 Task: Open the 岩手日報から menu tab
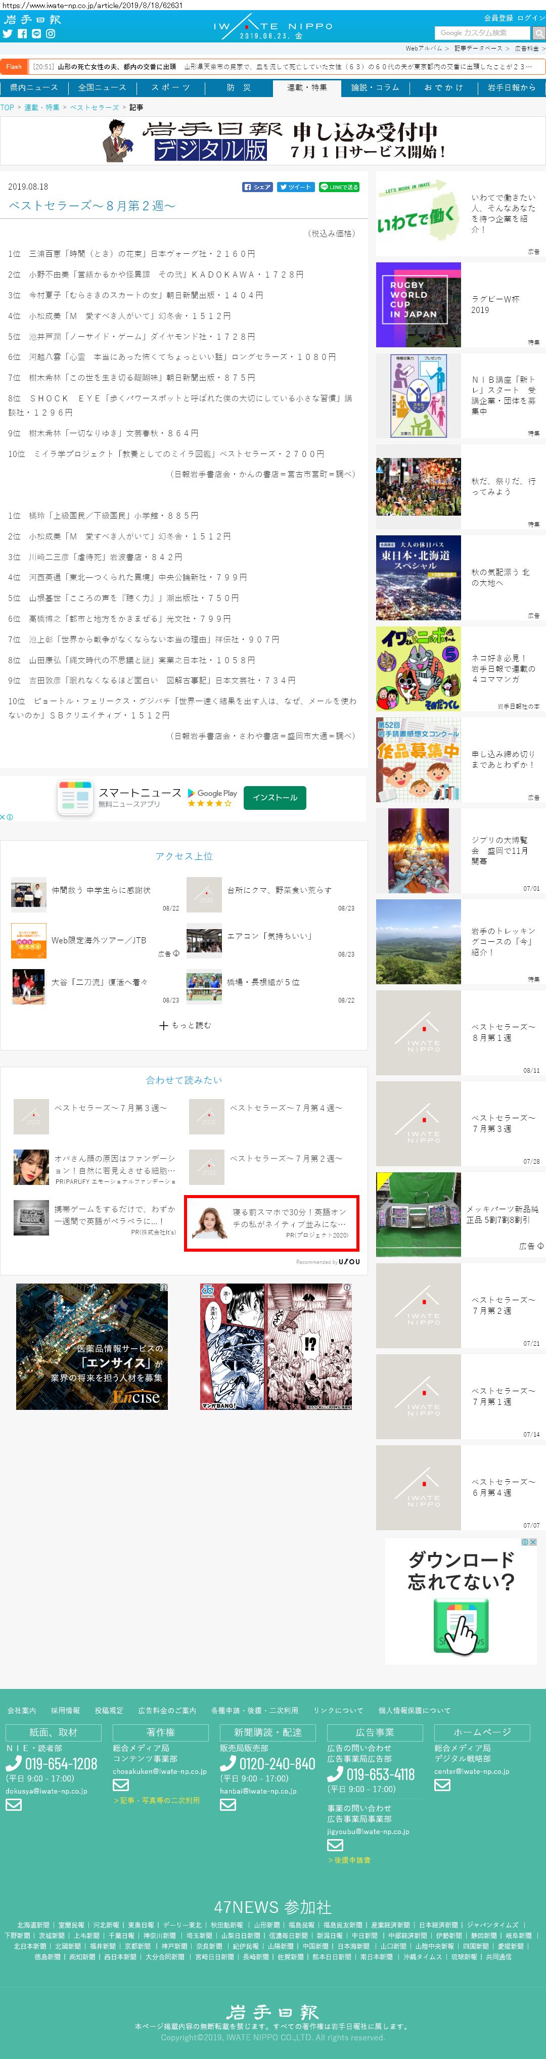coord(512,87)
